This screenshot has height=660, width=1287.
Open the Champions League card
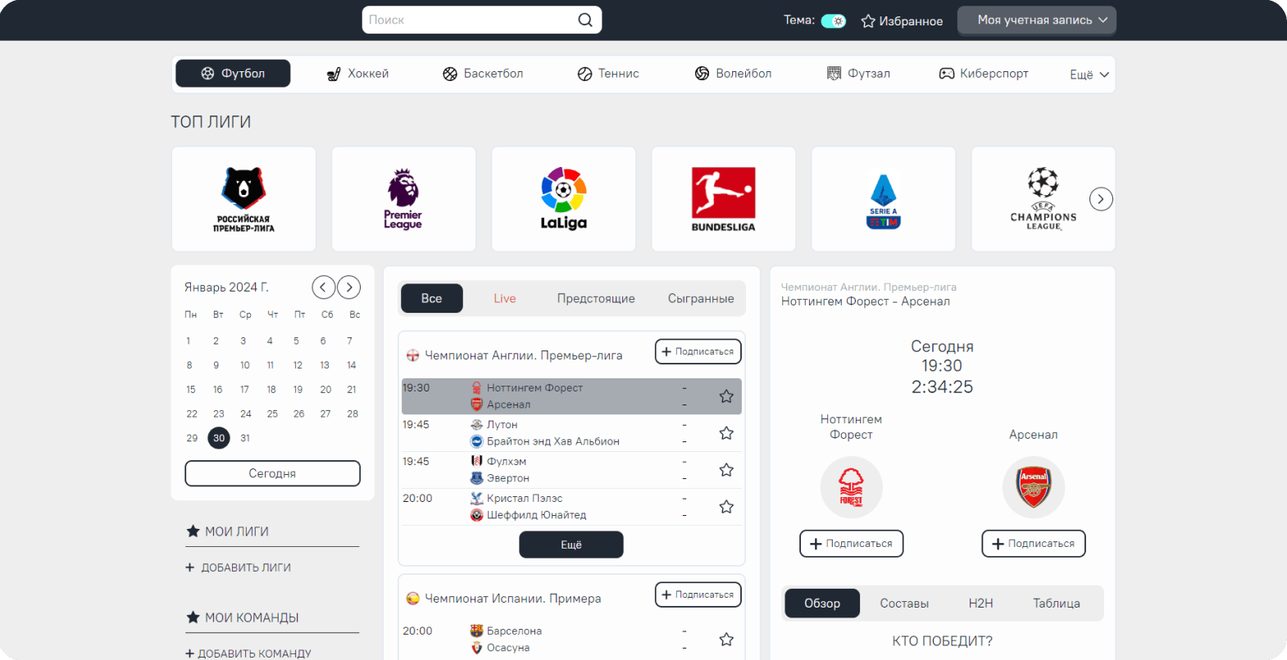pos(1043,199)
